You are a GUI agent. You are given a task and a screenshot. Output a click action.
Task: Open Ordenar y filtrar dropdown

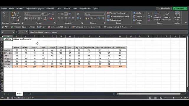(157, 16)
